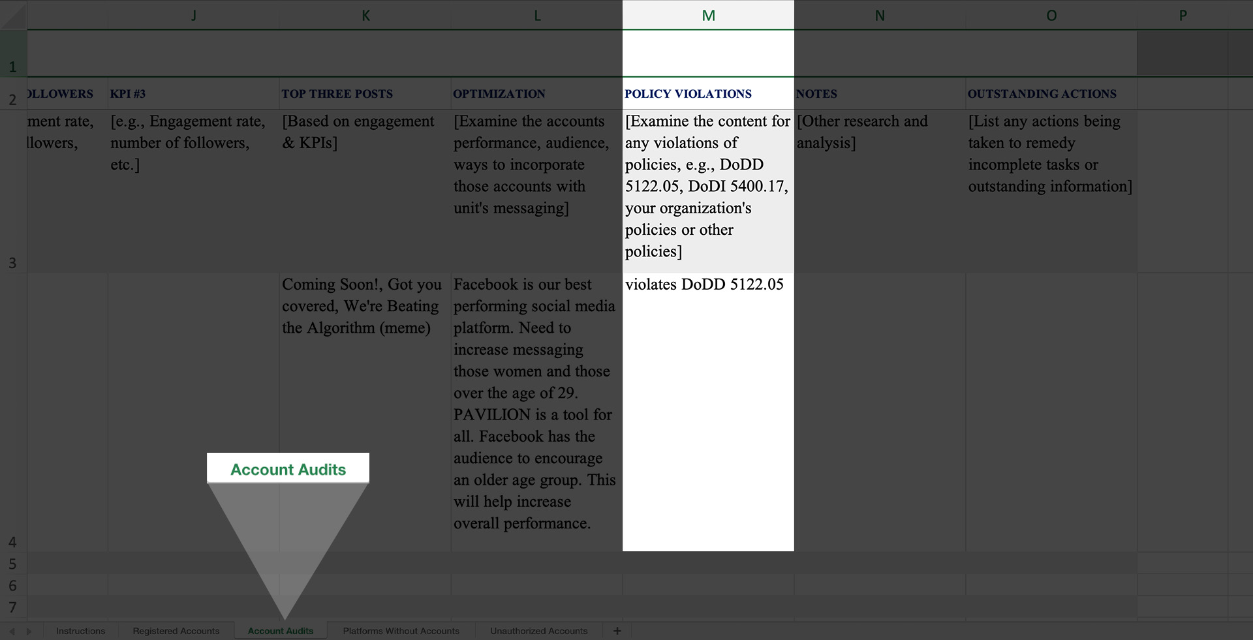Click the OUTSTANDING ACTIONS header cell
Viewport: 1253px width, 640px height.
(x=1051, y=93)
